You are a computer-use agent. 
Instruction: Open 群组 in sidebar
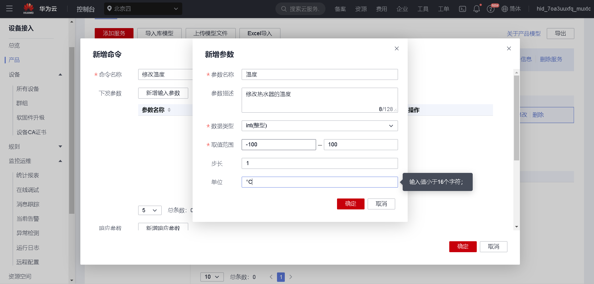click(x=22, y=103)
